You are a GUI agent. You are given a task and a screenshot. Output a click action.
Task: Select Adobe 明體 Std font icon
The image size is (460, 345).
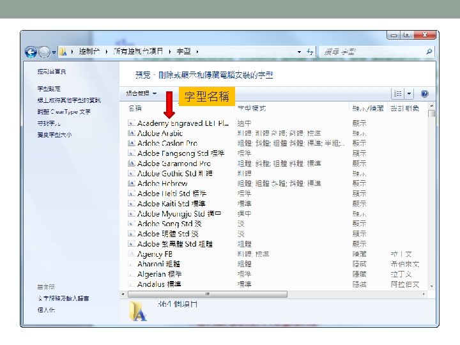click(x=132, y=234)
